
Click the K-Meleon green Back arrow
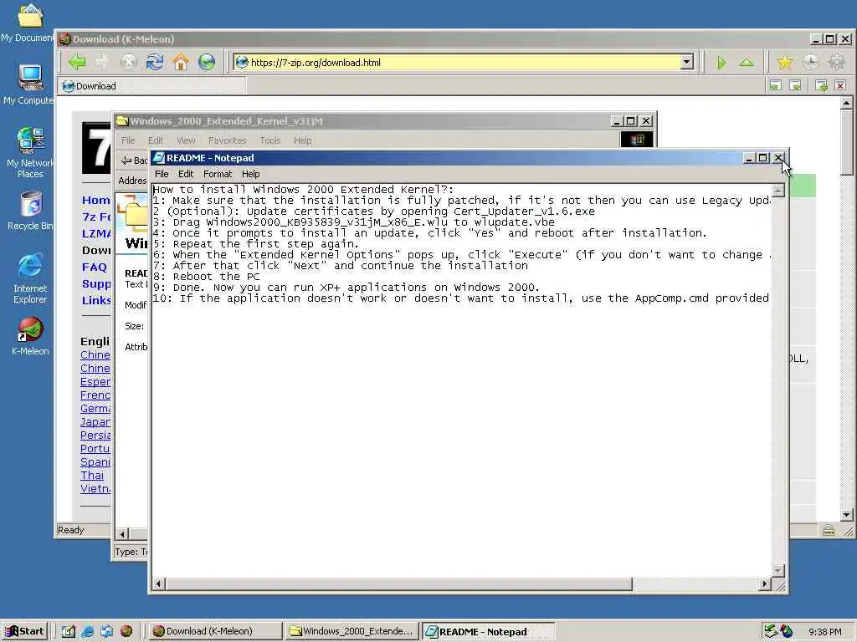point(77,62)
